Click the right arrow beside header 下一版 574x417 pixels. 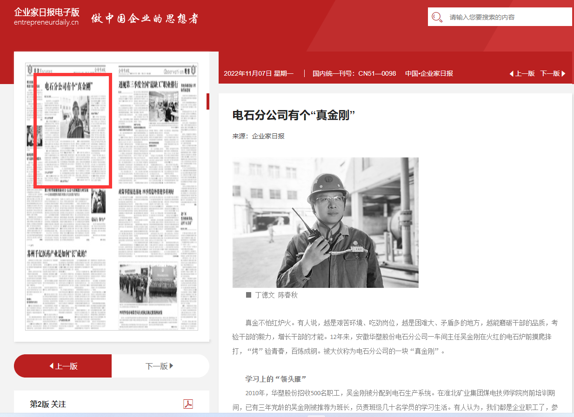(x=564, y=73)
